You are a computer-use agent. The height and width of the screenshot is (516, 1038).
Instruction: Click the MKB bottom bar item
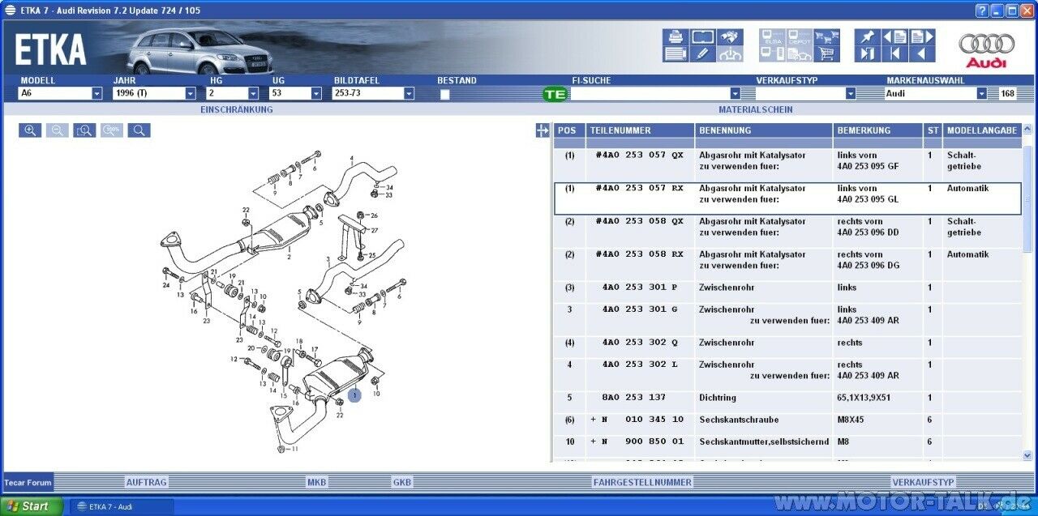pos(317,482)
